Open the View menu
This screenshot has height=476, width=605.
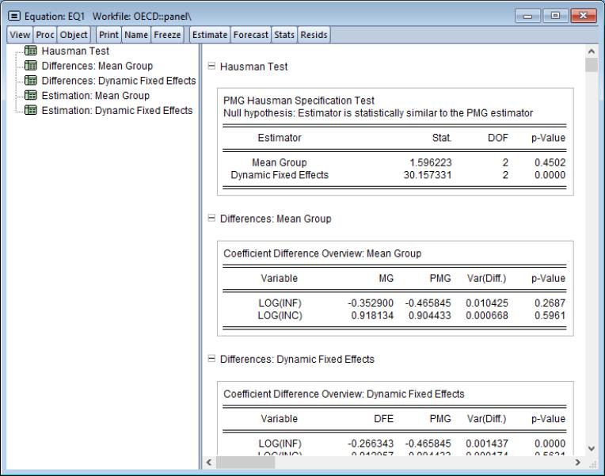pyautogui.click(x=18, y=35)
